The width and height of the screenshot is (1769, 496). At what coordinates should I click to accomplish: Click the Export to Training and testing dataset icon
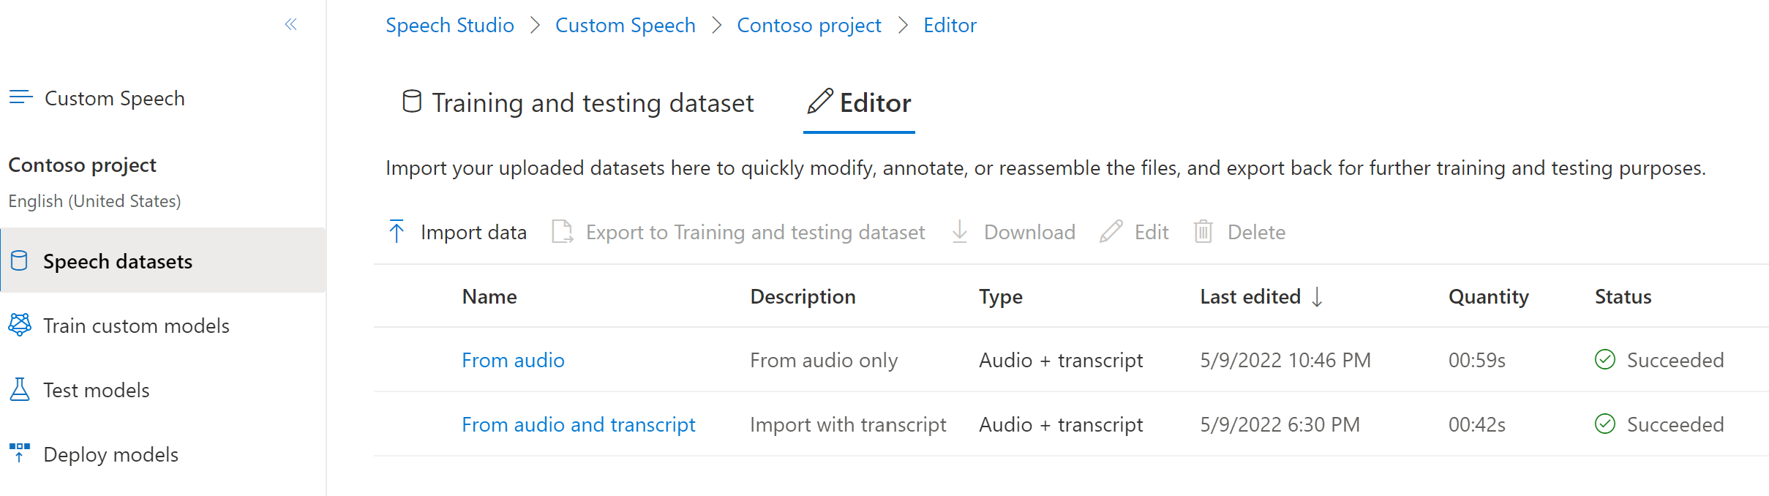coord(562,231)
